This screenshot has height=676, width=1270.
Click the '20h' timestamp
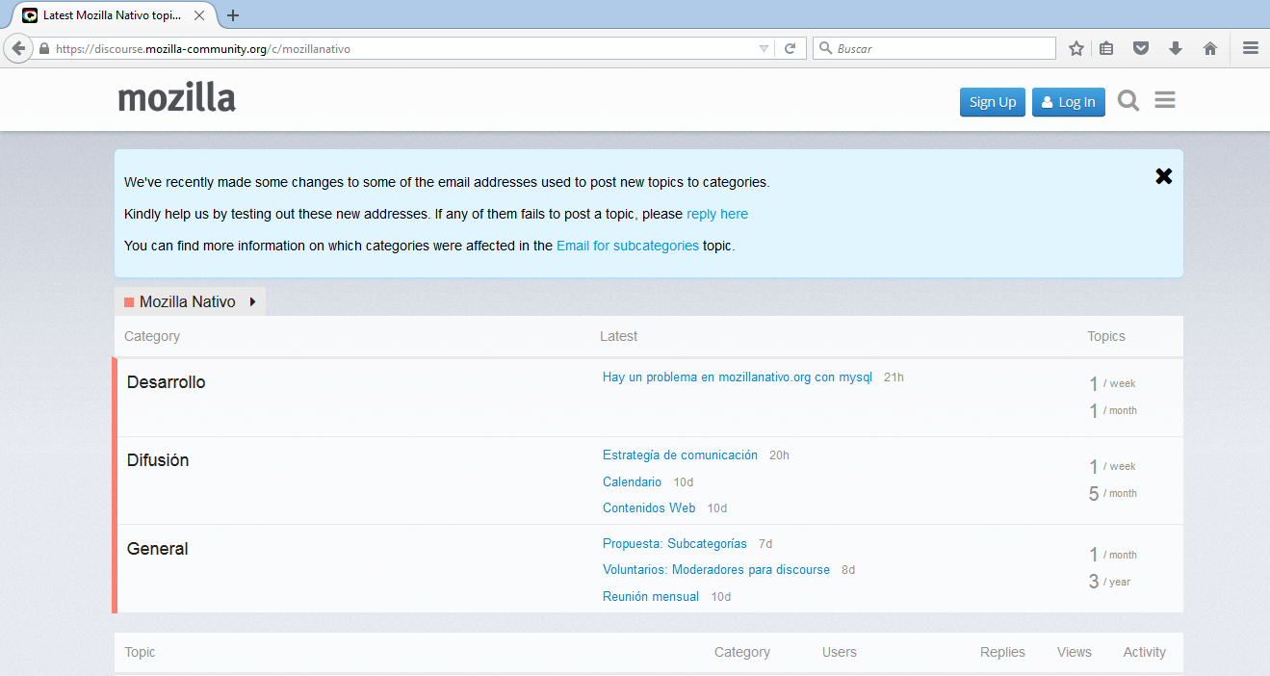click(779, 455)
